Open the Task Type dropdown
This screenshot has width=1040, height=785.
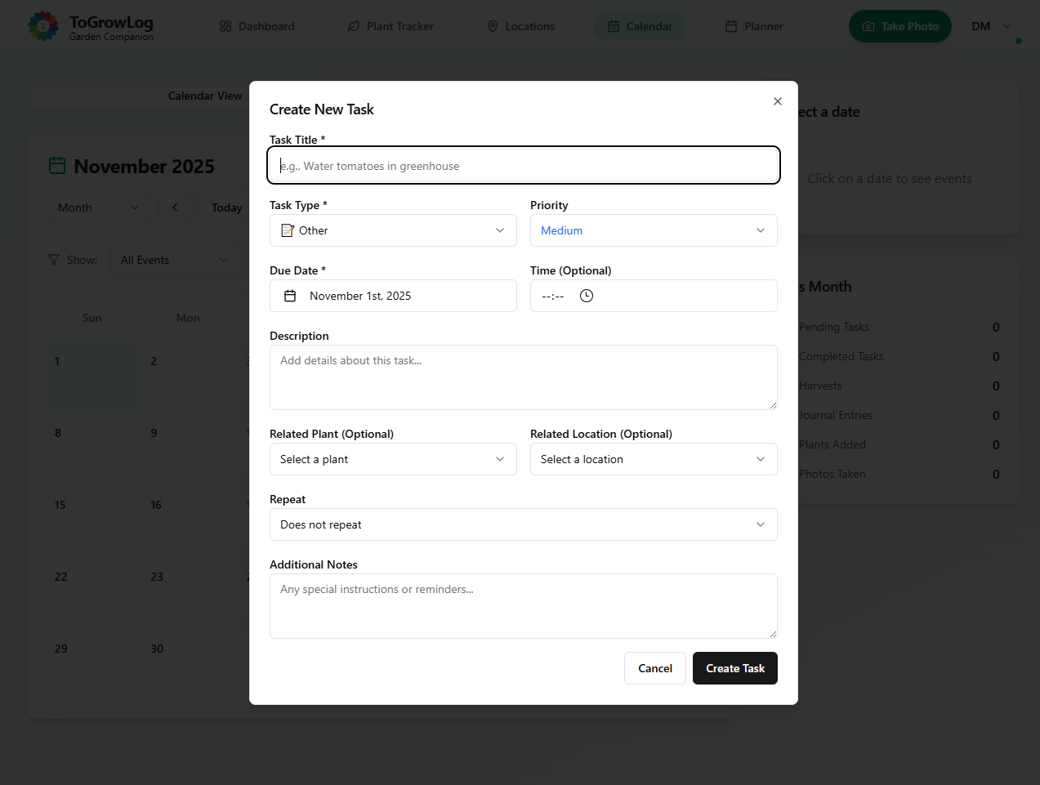[x=393, y=230]
